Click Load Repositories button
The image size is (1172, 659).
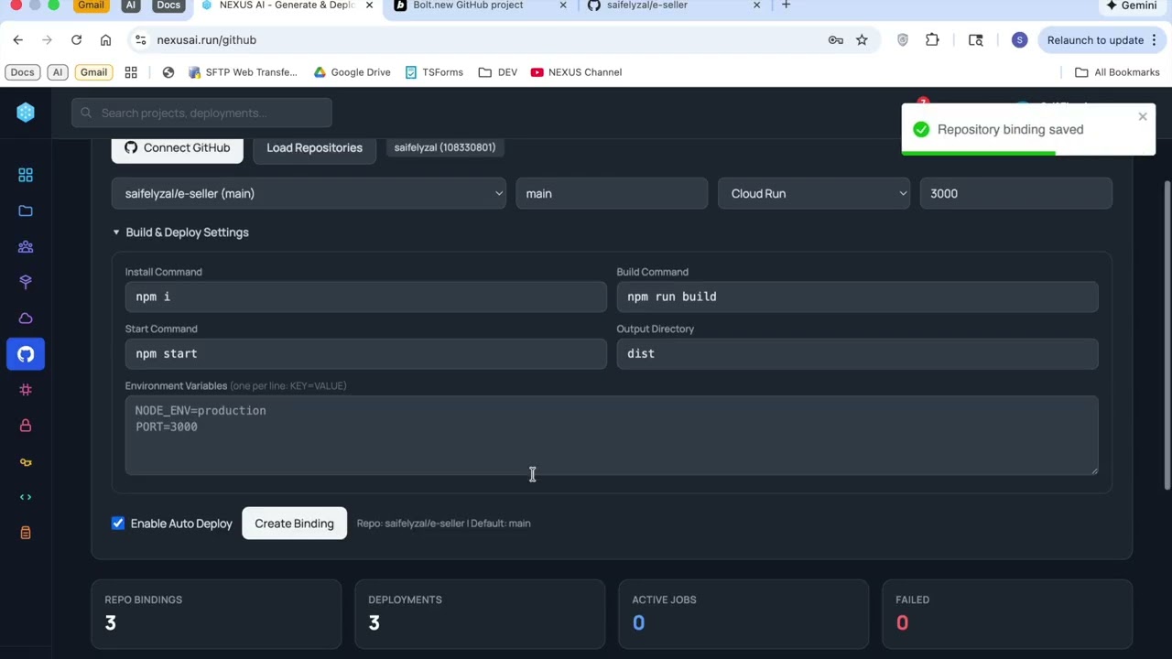(x=314, y=147)
